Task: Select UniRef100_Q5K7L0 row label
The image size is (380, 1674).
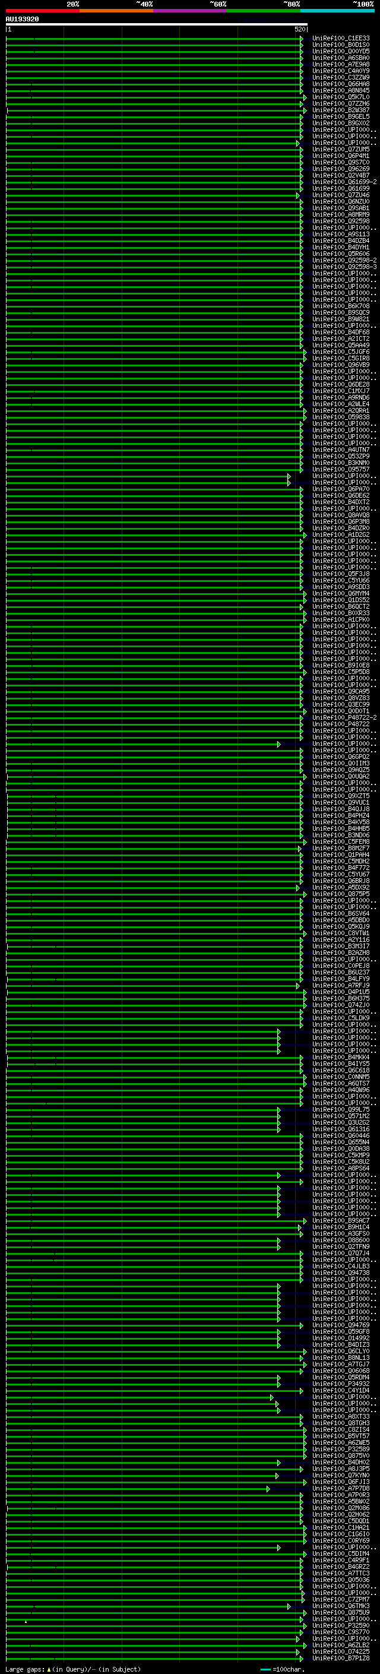Action: (341, 97)
